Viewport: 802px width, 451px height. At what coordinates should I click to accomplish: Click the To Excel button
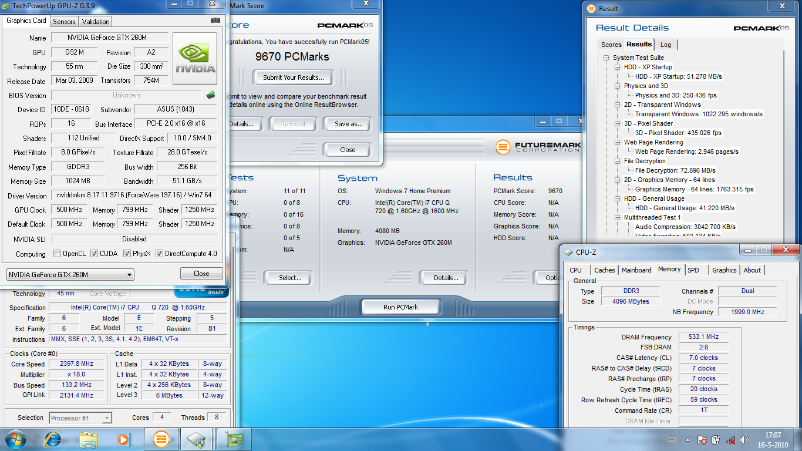294,124
